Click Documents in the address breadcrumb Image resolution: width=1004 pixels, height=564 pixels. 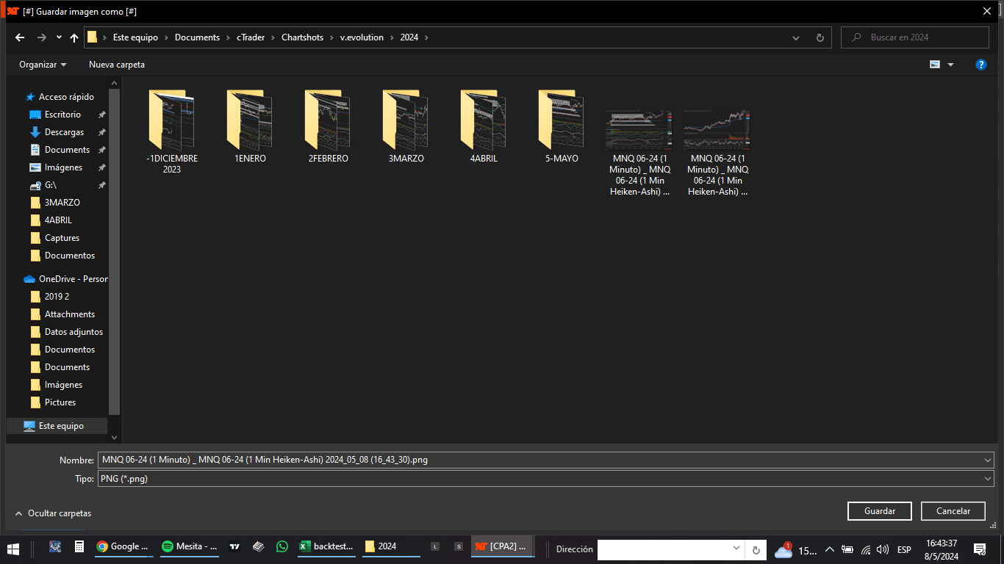click(x=197, y=37)
